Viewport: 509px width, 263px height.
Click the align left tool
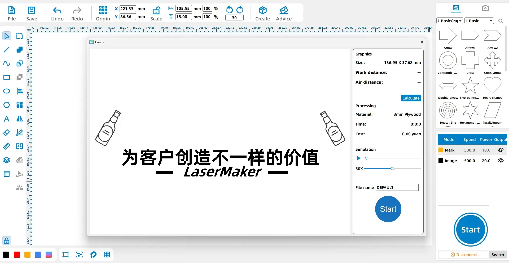(20, 91)
